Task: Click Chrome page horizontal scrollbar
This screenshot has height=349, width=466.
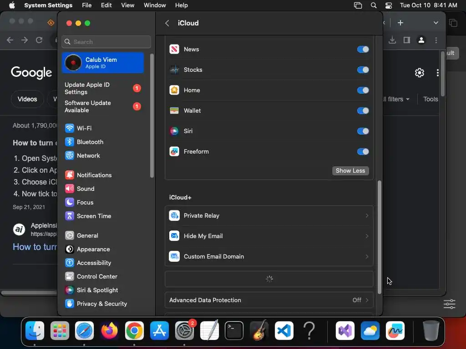Action: [29, 293]
